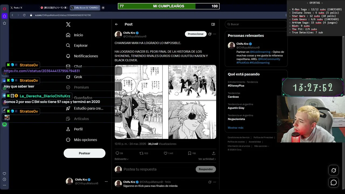Click Grok icon on the Siganme reply

pyautogui.click(x=210, y=182)
